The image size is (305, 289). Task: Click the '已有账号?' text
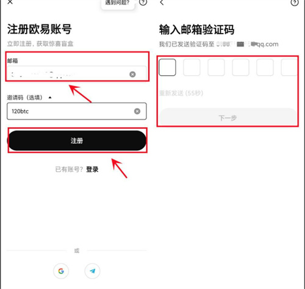(x=69, y=169)
